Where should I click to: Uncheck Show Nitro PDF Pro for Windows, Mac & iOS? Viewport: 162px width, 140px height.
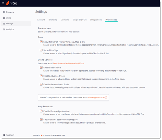coord(41,42)
